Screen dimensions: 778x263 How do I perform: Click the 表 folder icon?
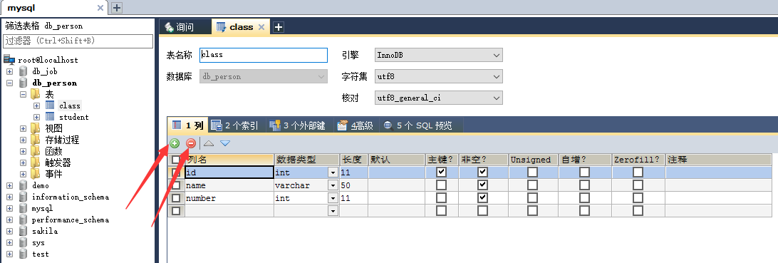click(x=36, y=94)
